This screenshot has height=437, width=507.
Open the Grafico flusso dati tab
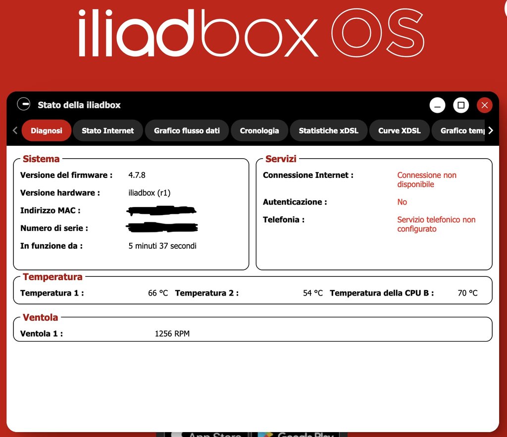[187, 131]
